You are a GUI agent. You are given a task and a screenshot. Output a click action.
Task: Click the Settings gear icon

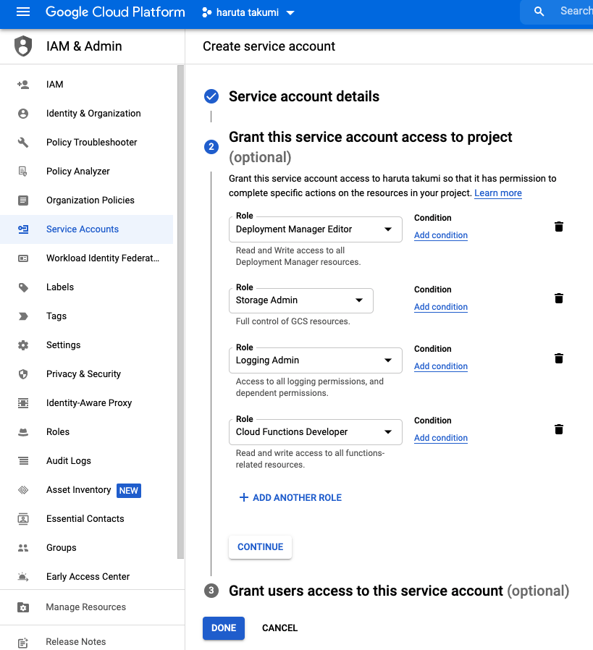(x=22, y=345)
